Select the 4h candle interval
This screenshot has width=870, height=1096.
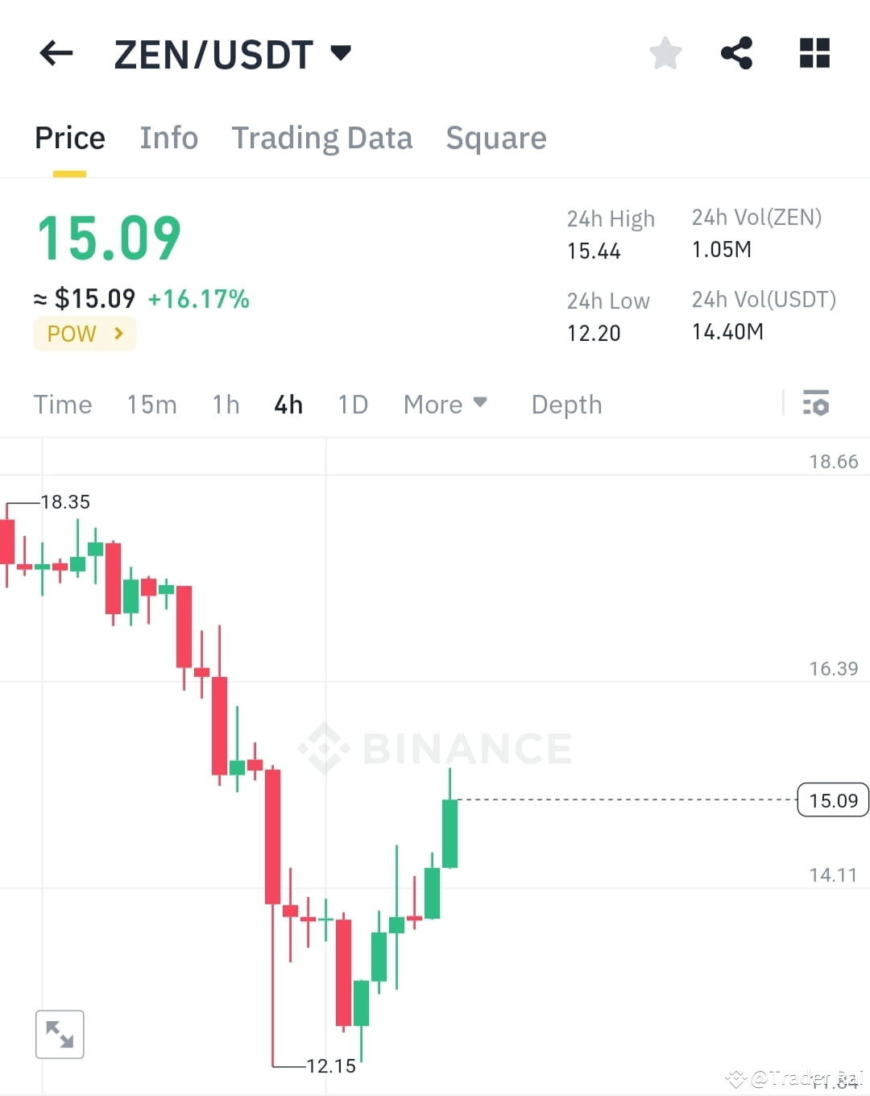tap(288, 404)
